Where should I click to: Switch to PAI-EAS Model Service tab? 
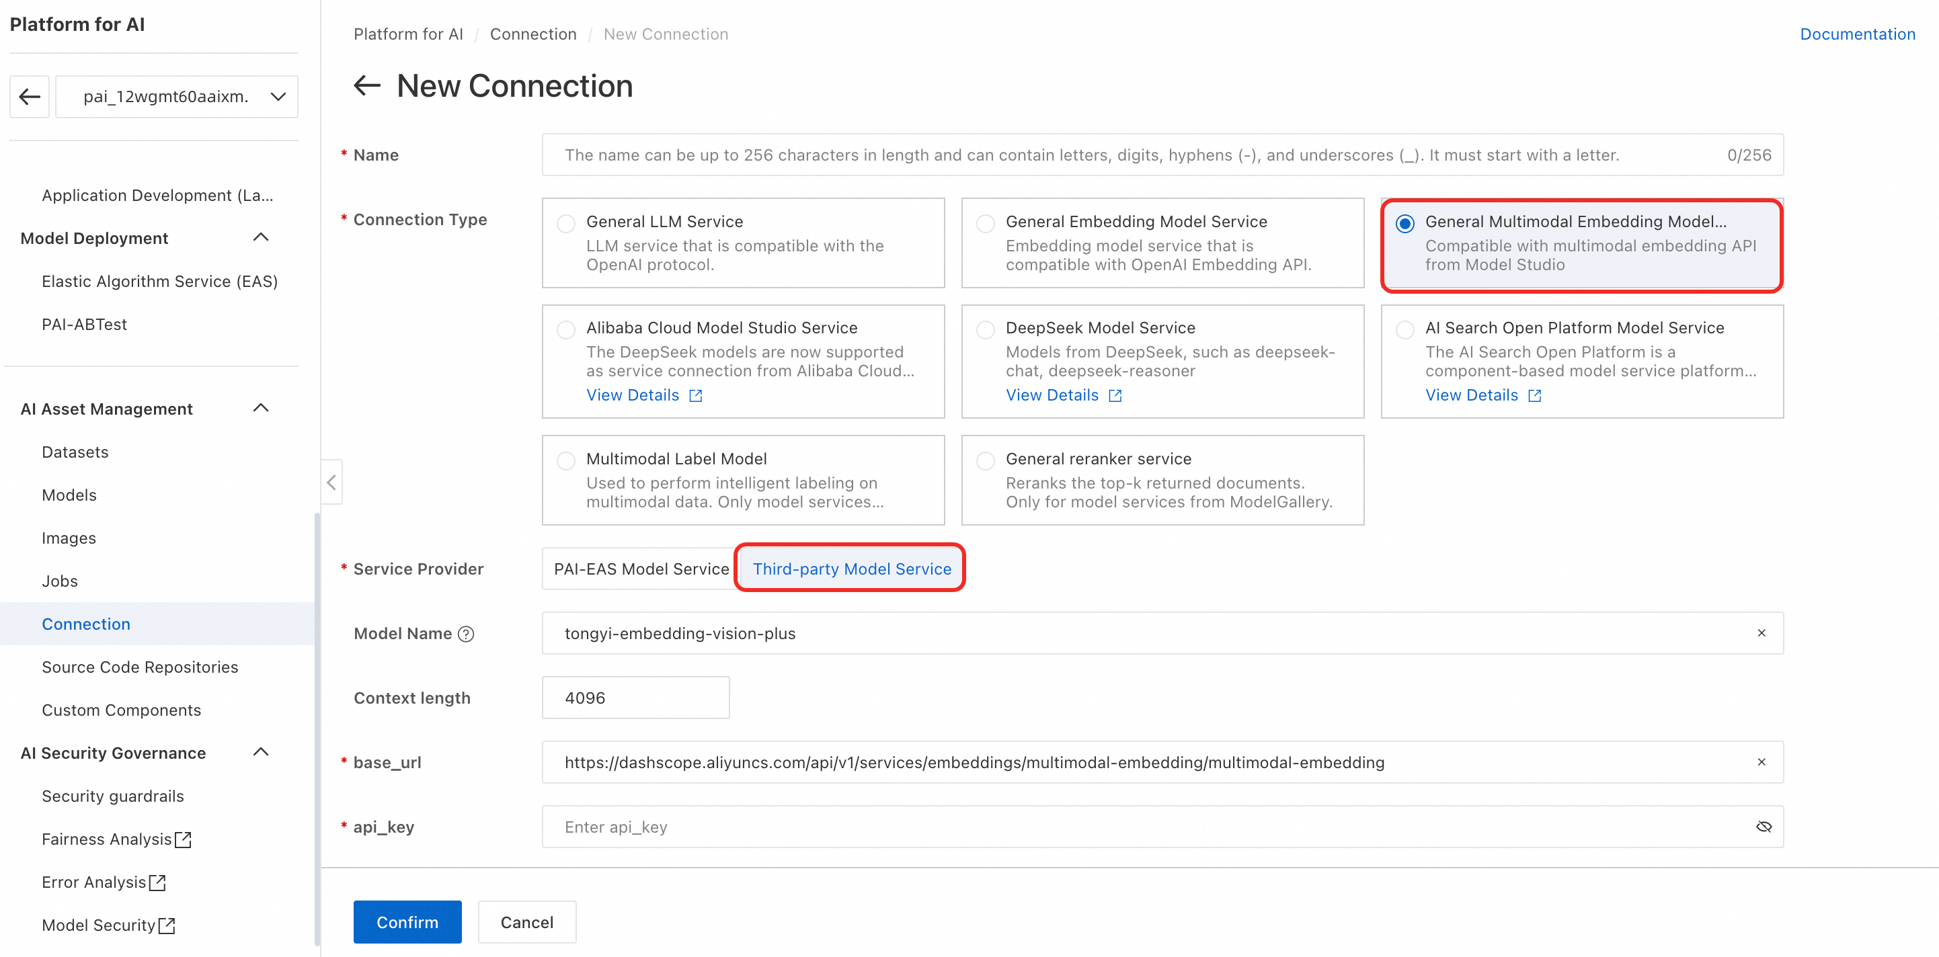point(641,569)
